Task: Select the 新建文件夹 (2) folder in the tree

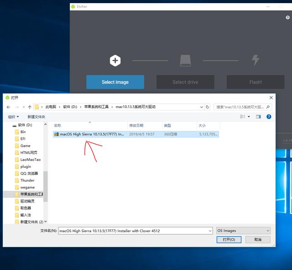Action: pos(31,222)
